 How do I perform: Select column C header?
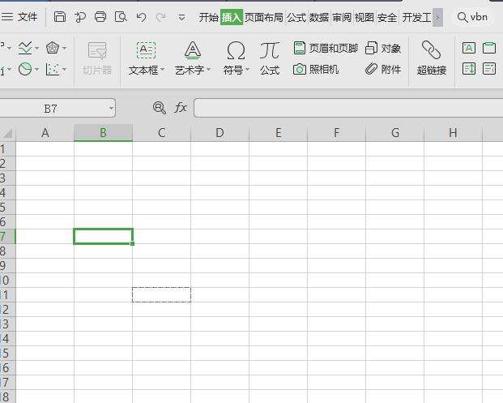point(162,133)
